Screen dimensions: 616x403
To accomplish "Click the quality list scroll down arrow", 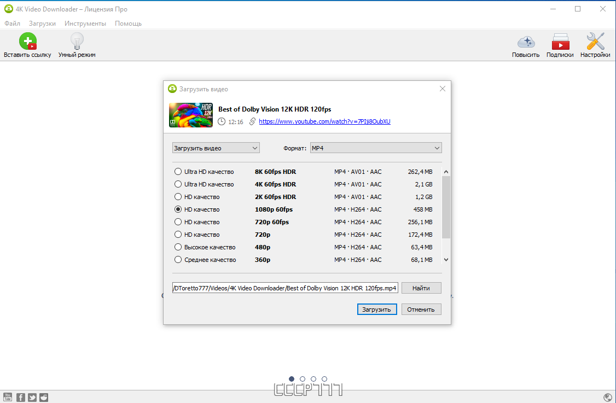I will pos(446,260).
